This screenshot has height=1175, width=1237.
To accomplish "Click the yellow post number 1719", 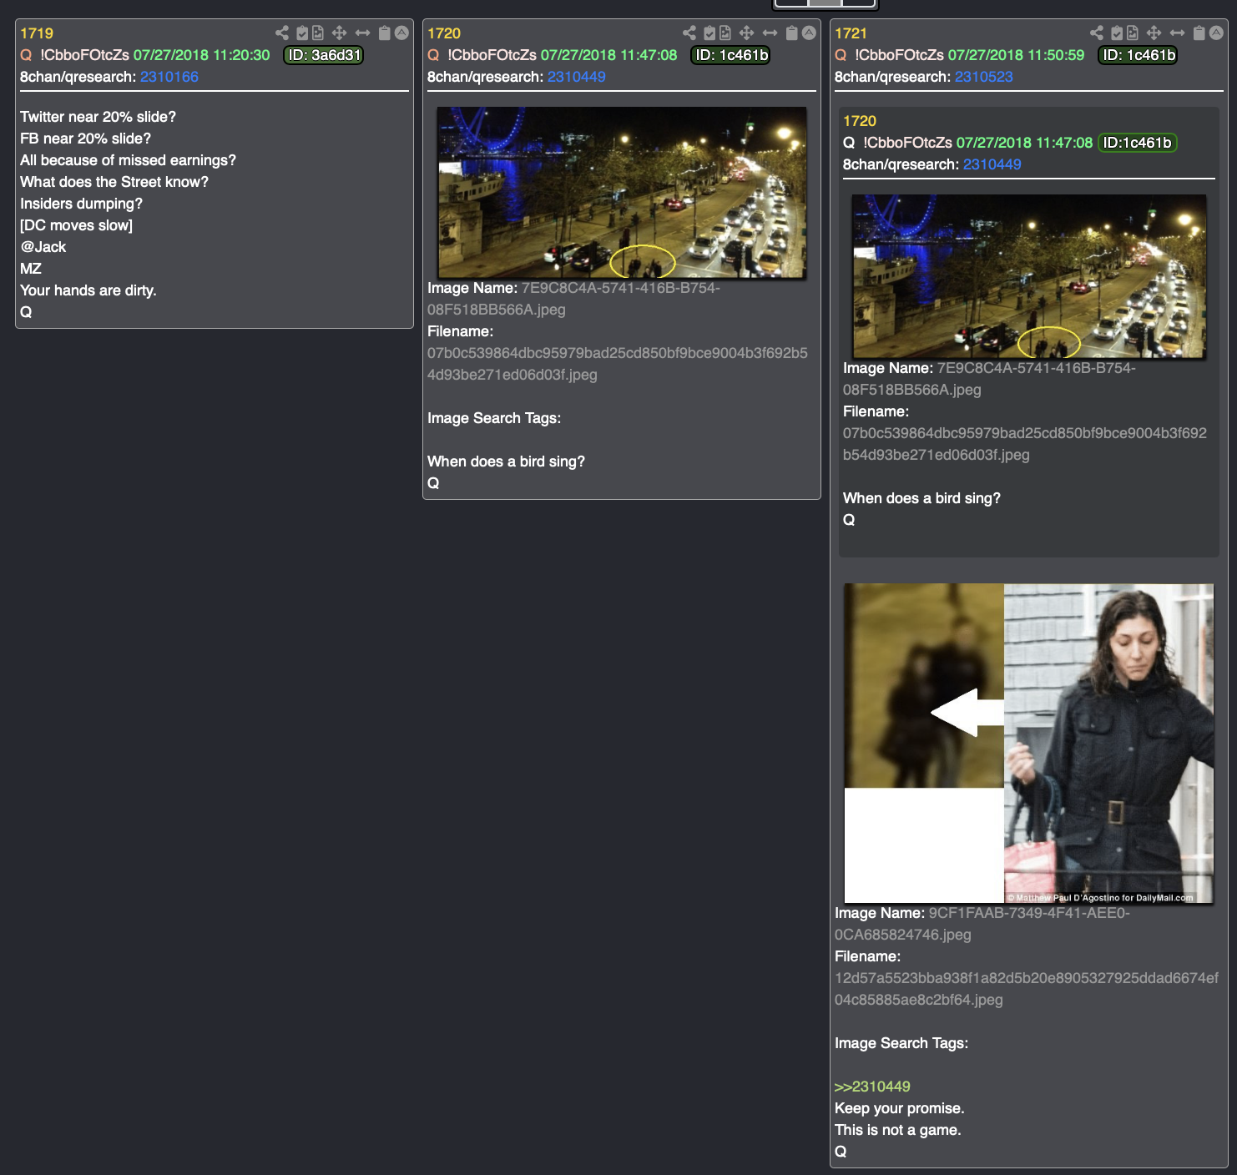I will 37,33.
